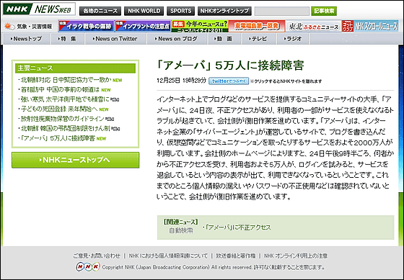Open headline 放射性廃棄物保管のガイドライン
404x280 pixels.
[x=62, y=119]
